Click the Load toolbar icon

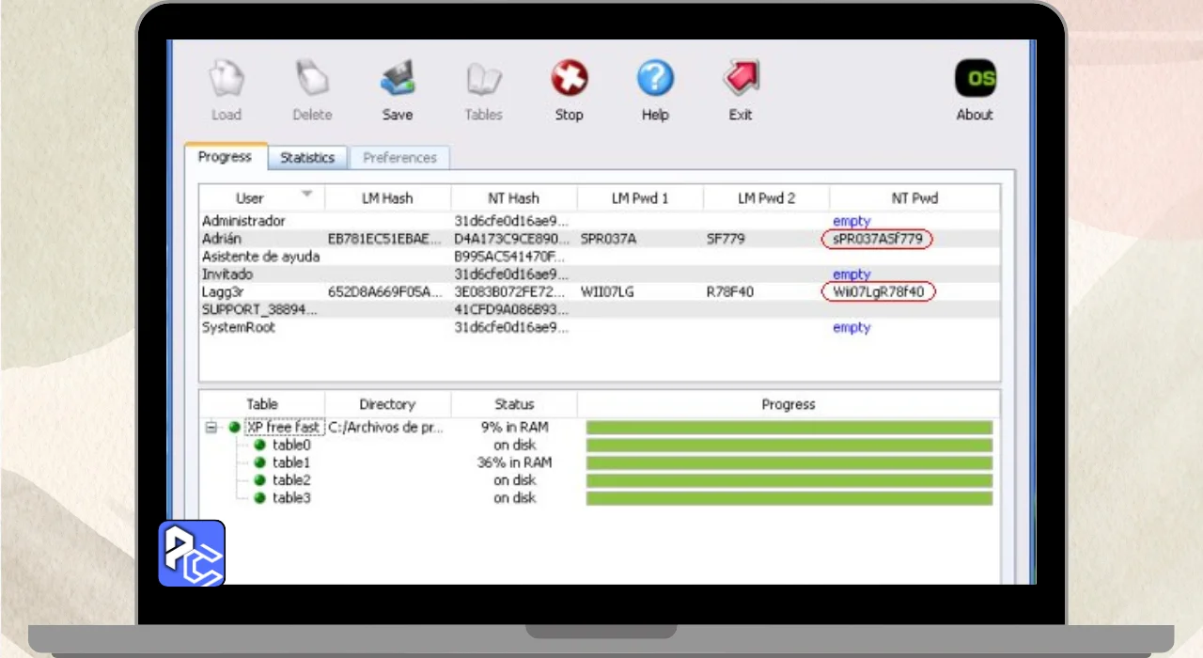click(226, 80)
